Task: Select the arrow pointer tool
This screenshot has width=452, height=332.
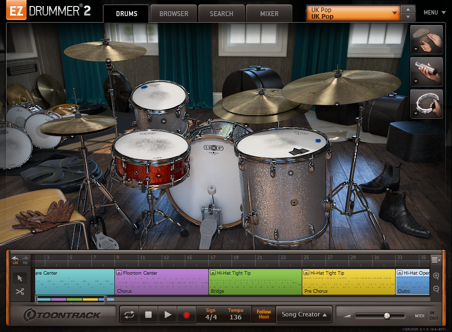Action: 20,278
